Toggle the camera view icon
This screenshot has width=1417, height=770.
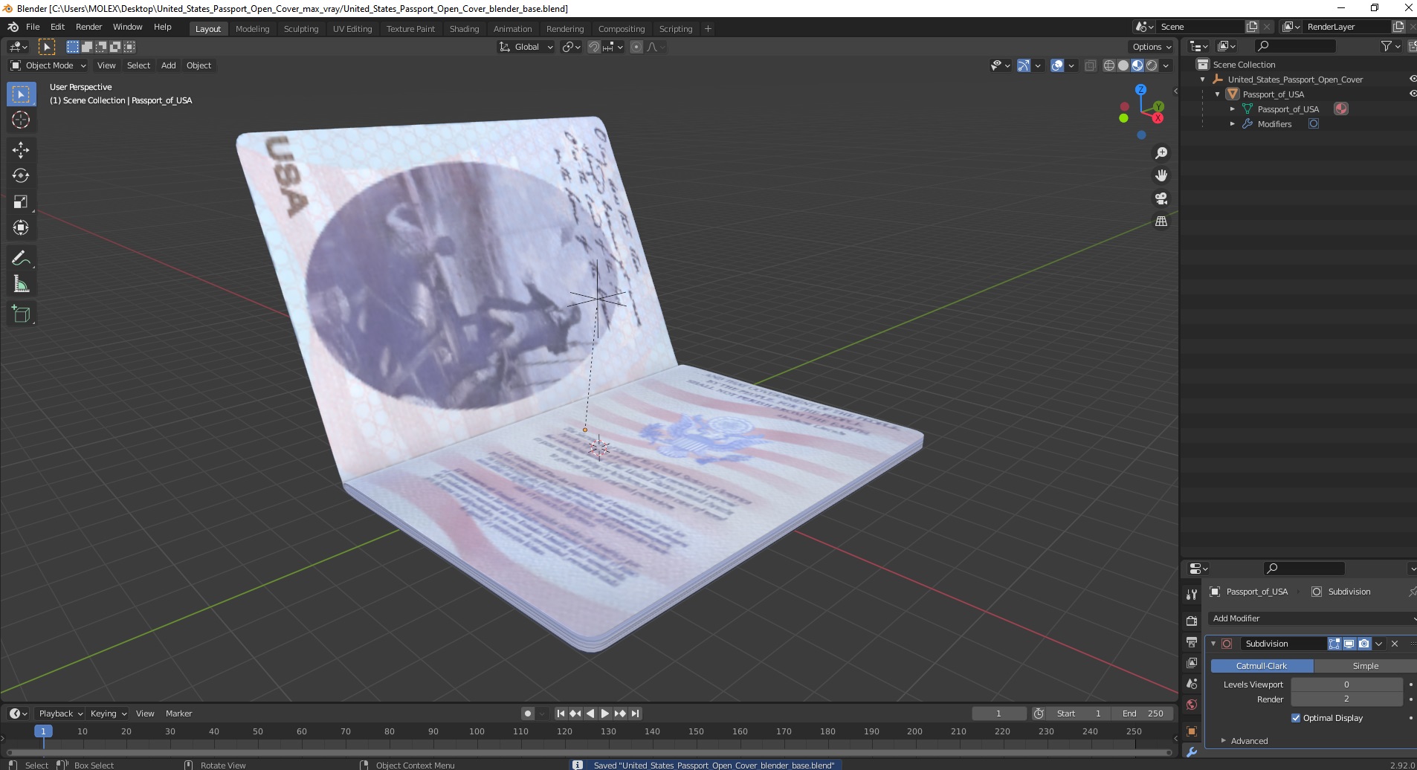pos(1161,198)
